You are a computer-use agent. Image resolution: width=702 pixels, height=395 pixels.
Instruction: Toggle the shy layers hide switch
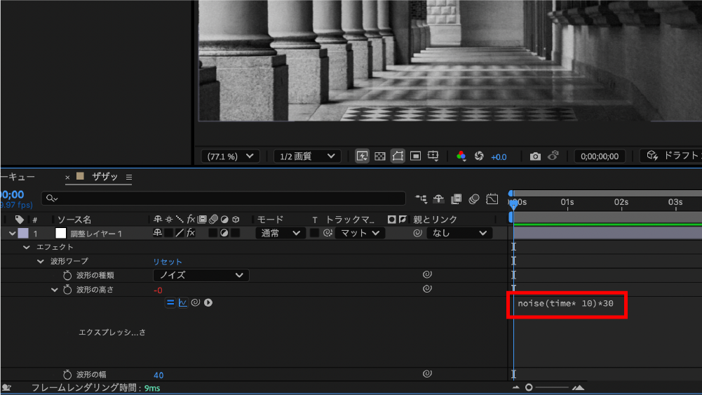438,199
